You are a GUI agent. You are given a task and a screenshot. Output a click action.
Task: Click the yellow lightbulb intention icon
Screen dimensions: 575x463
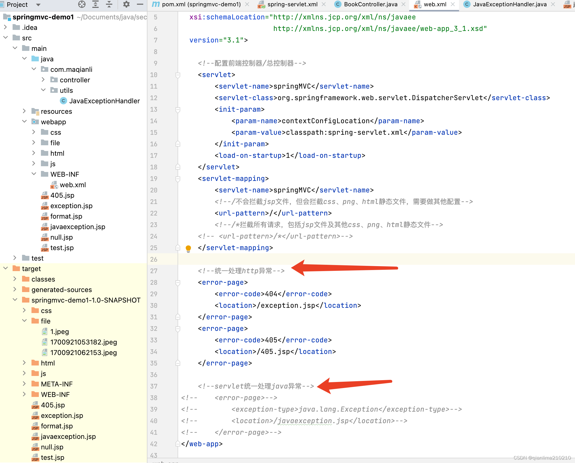[x=188, y=248]
